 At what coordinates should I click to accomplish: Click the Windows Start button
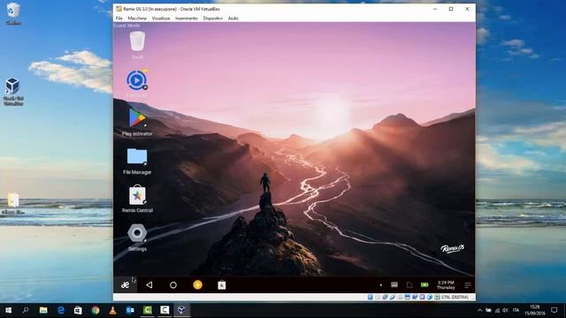[8, 310]
